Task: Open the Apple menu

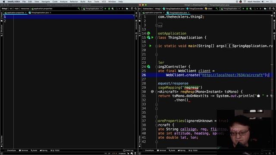Action: click(4, 2)
